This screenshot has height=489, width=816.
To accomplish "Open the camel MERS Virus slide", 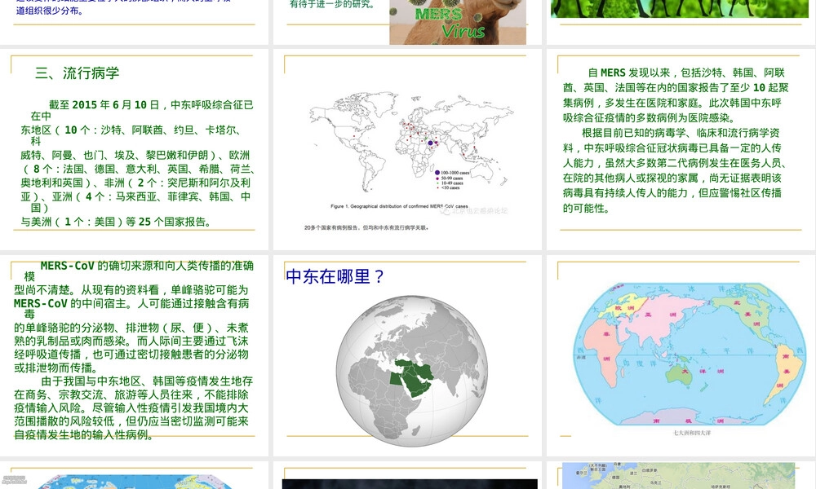I will pos(407,22).
